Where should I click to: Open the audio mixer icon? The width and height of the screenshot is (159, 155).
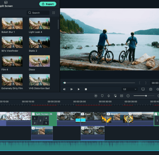[115, 96]
